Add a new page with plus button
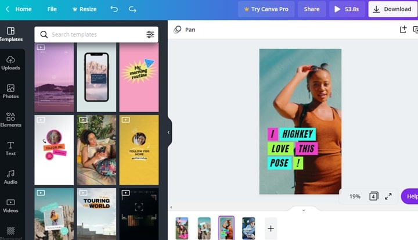Screen dimensions: 418x240 (271, 228)
